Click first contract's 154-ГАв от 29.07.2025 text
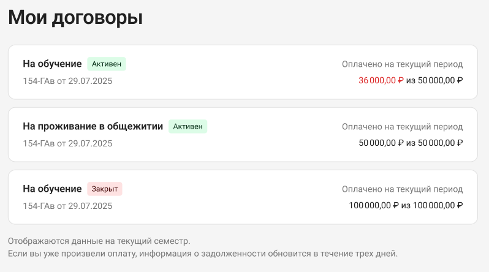 tap(67, 81)
